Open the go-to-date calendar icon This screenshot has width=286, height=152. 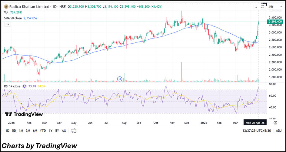[x=74, y=131]
